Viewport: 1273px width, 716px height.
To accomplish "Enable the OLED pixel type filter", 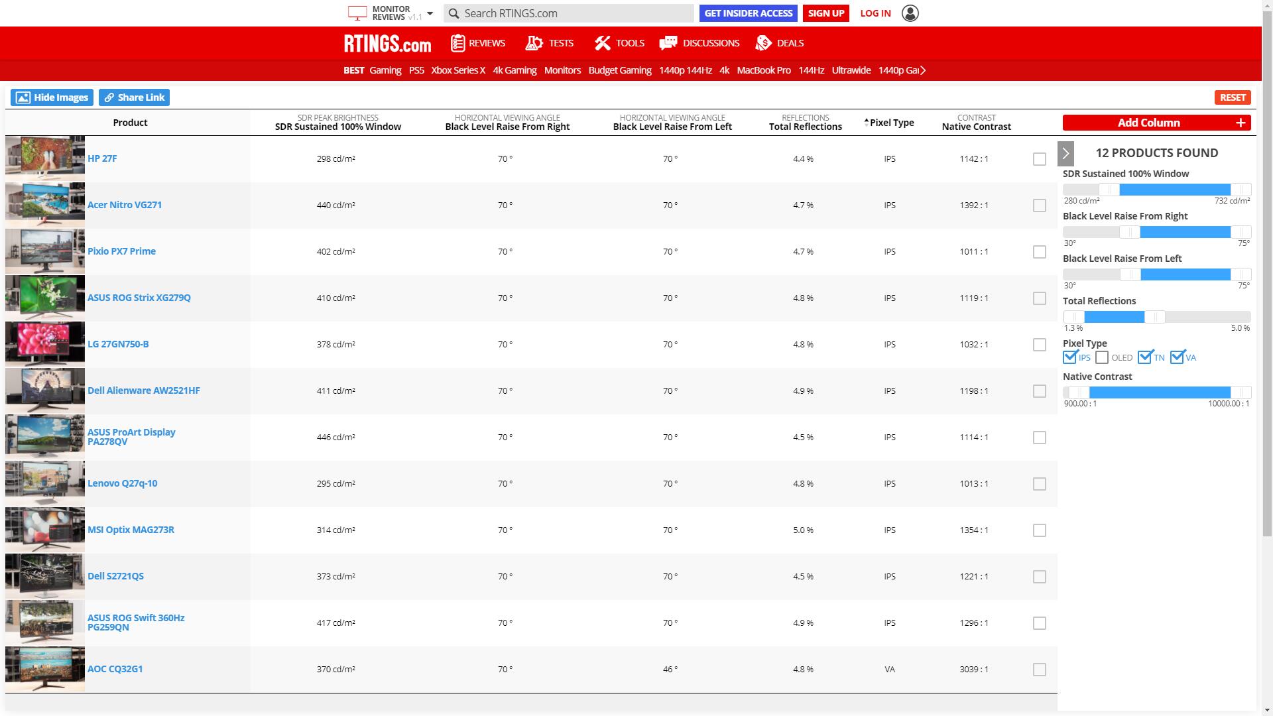I will [1102, 357].
